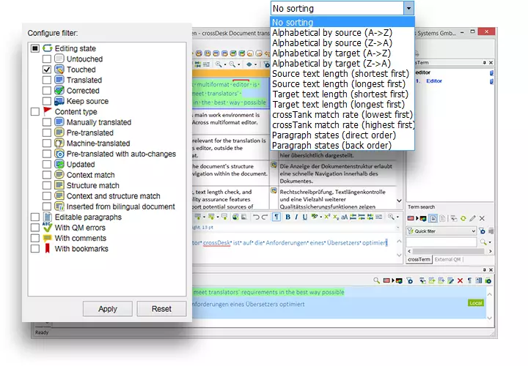Select Paragraph states (back order) option
The height and width of the screenshot is (366, 528).
coord(331,146)
